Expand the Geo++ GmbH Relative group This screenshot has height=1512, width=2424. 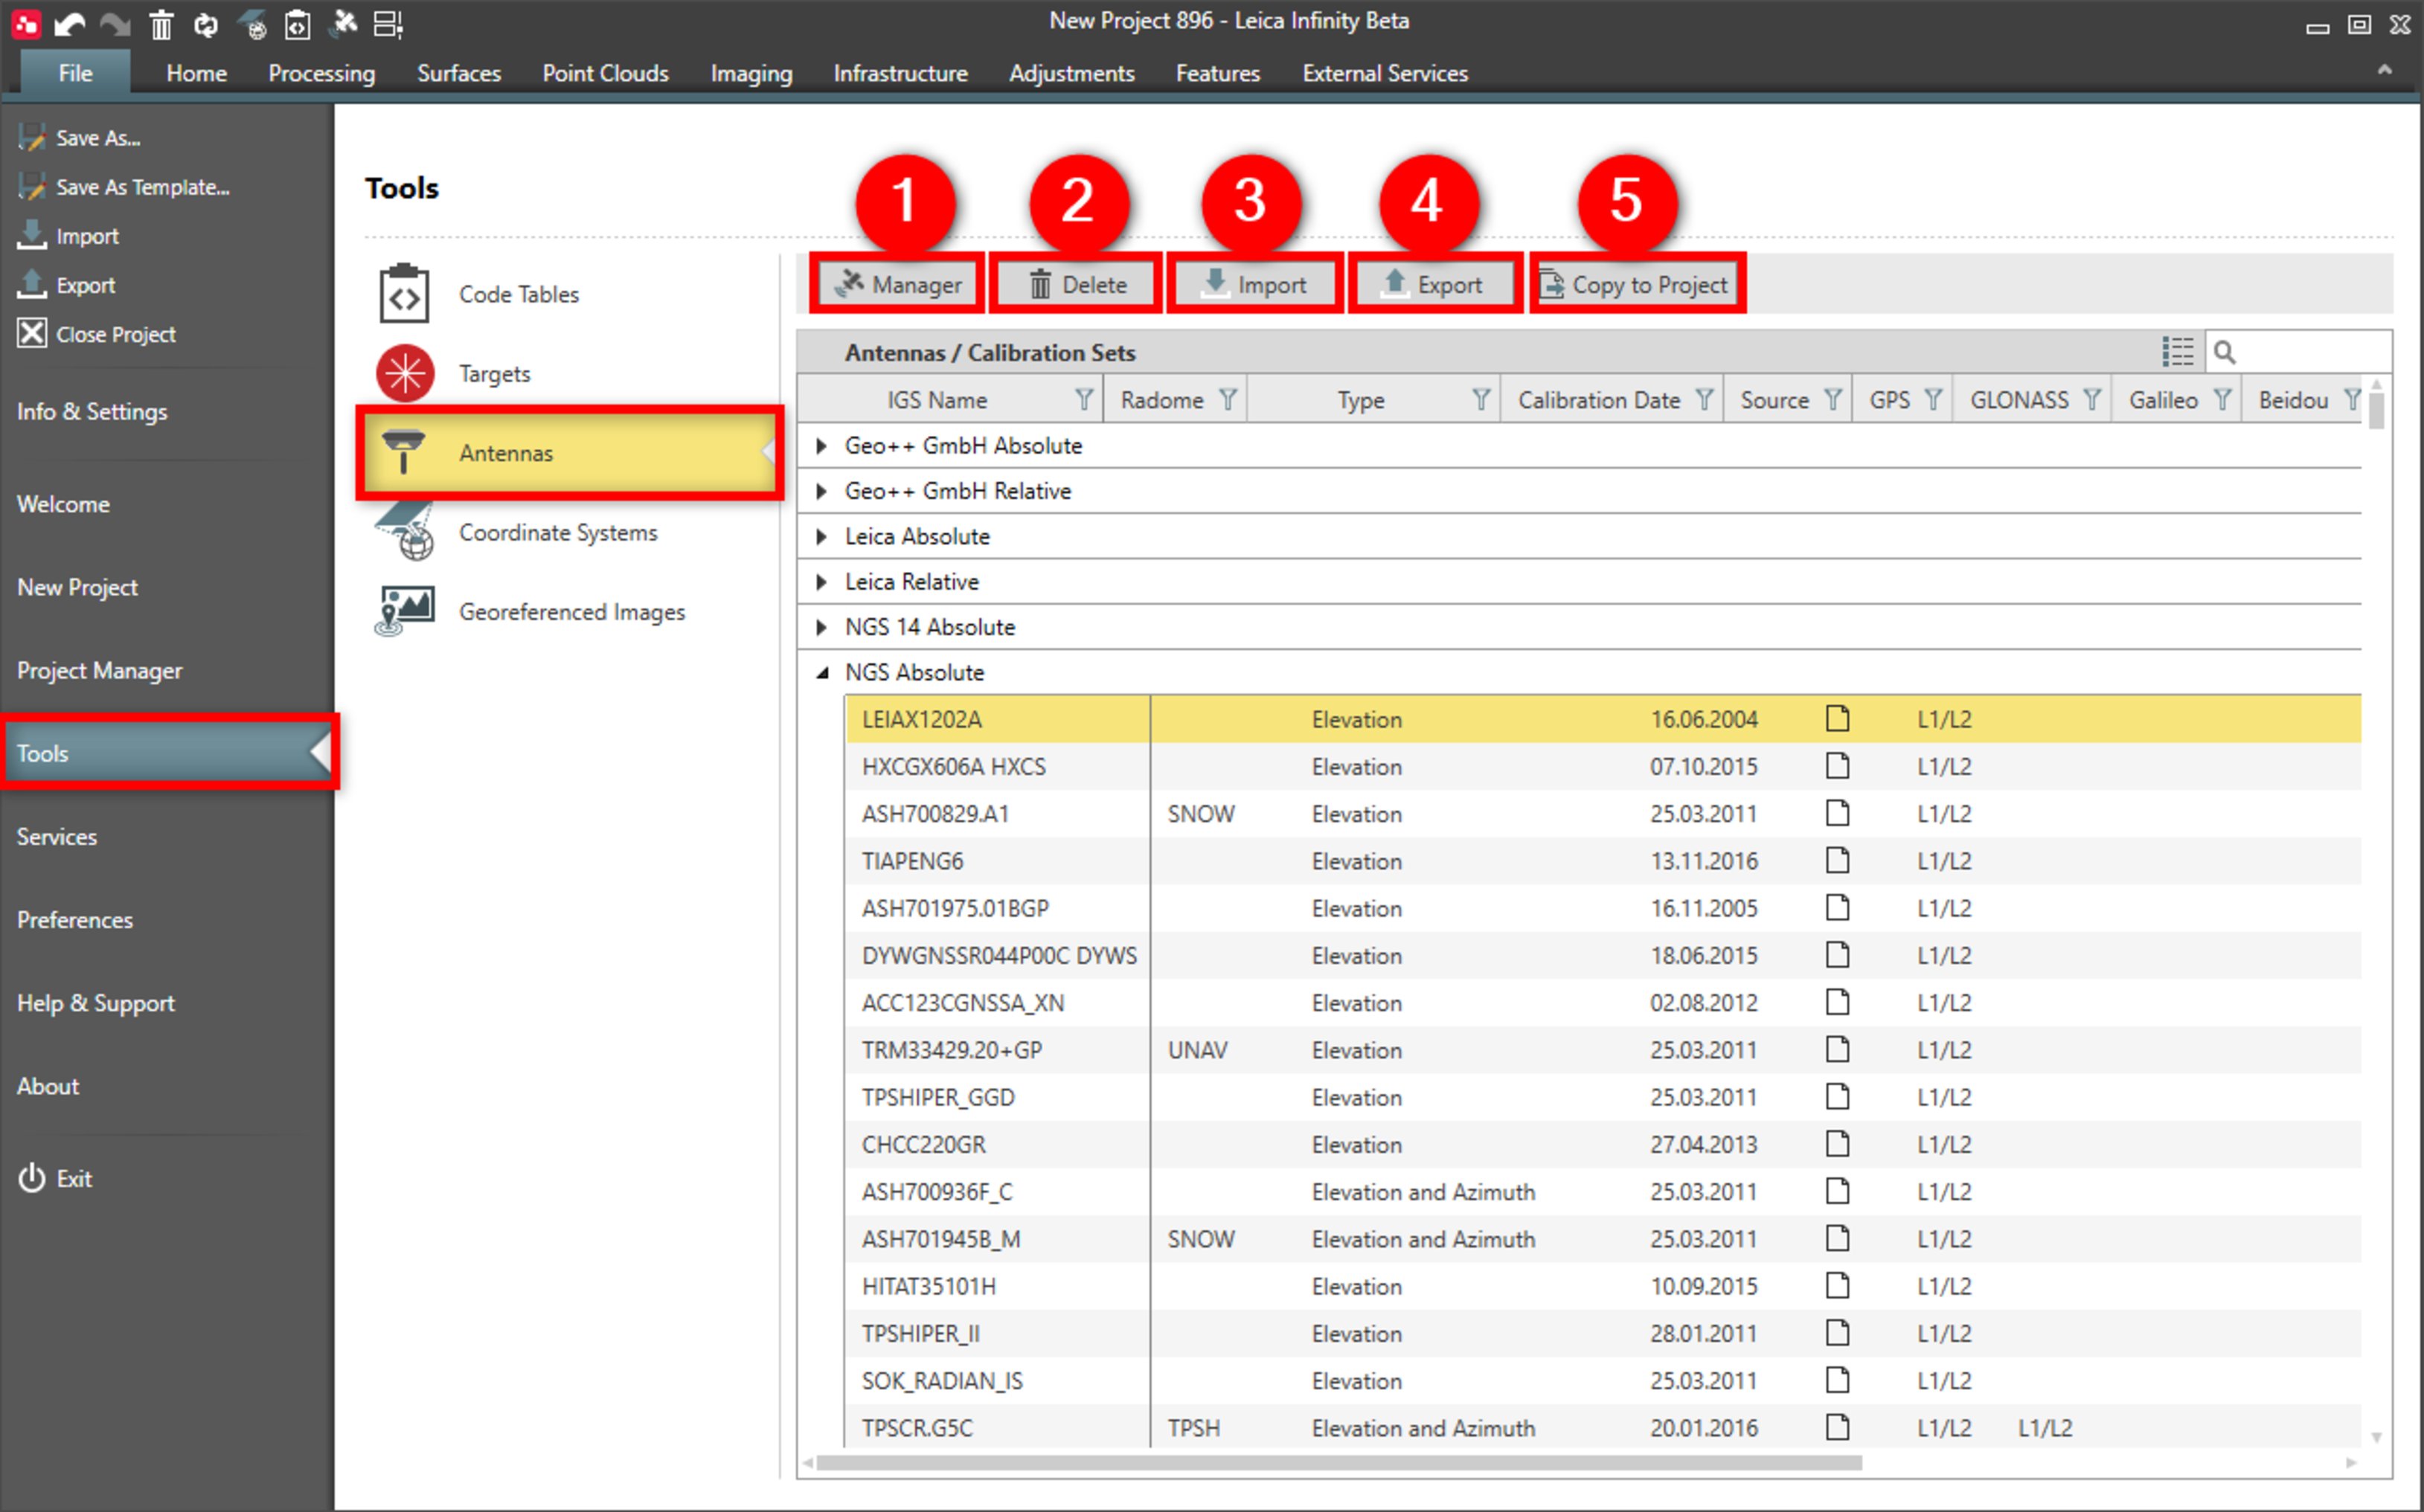pos(821,491)
